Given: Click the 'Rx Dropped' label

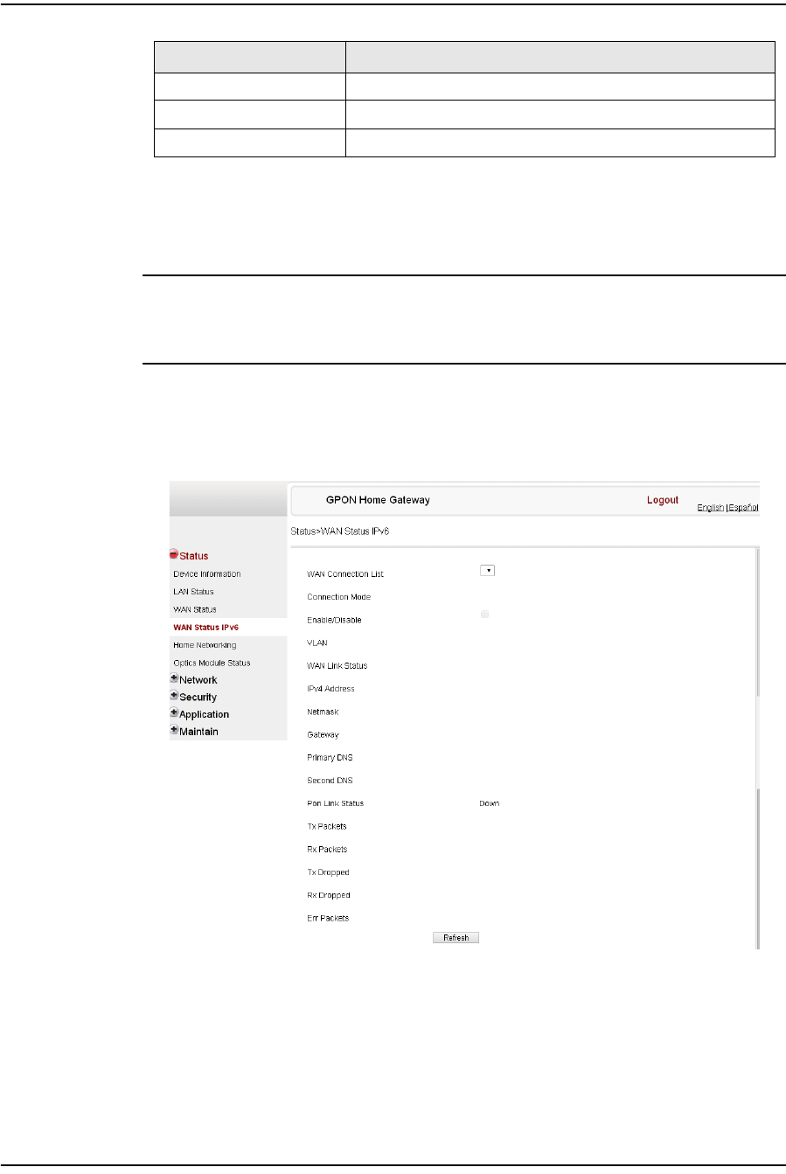Looking at the screenshot, I should [329, 895].
